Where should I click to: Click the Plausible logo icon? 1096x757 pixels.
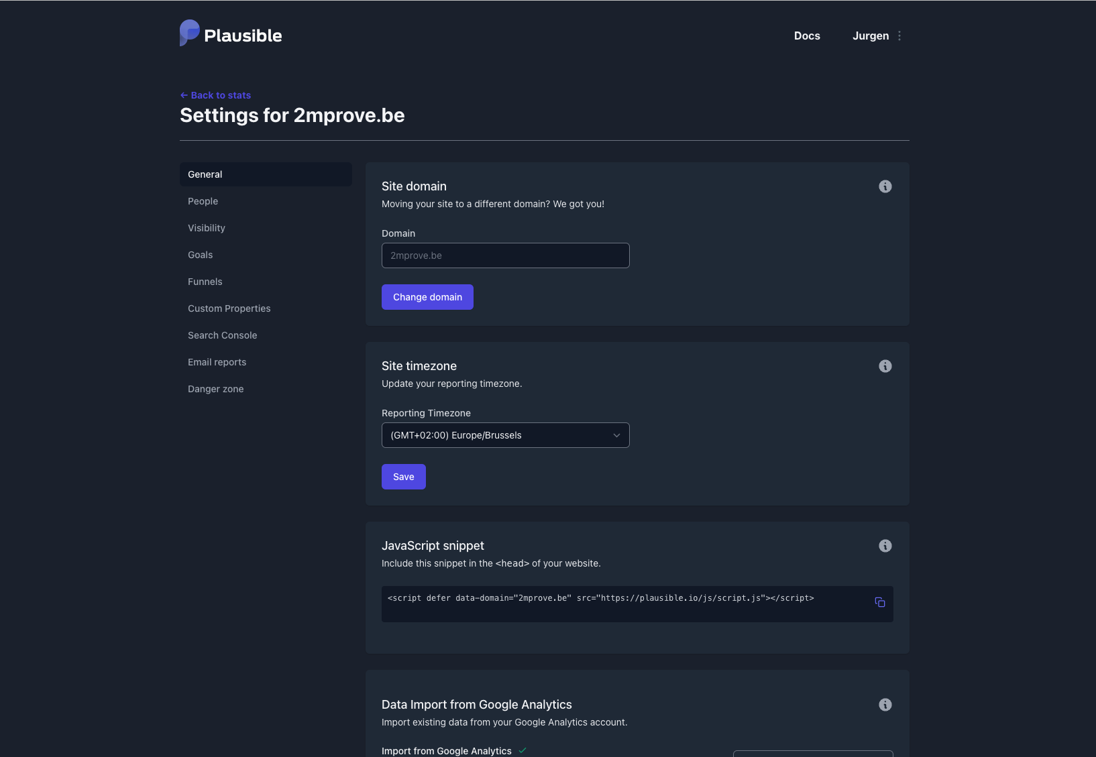point(190,33)
